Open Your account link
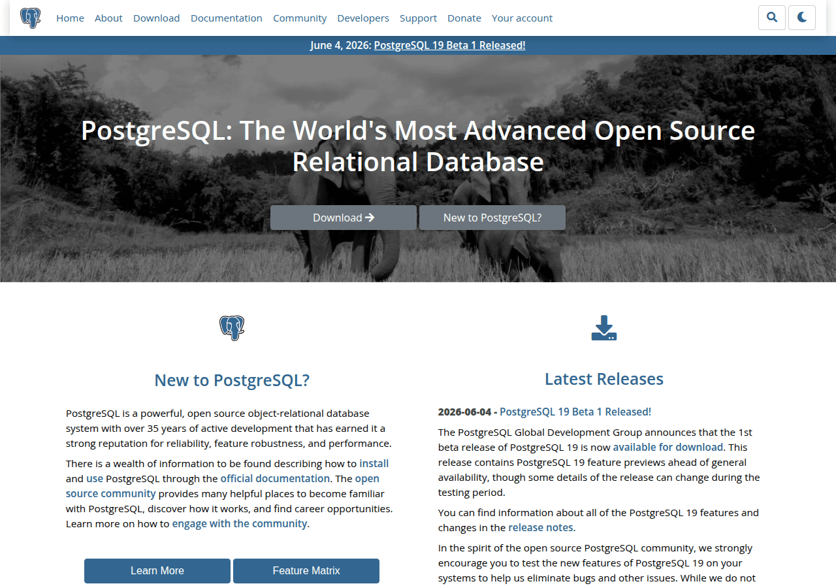The width and height of the screenshot is (836, 588). (522, 18)
